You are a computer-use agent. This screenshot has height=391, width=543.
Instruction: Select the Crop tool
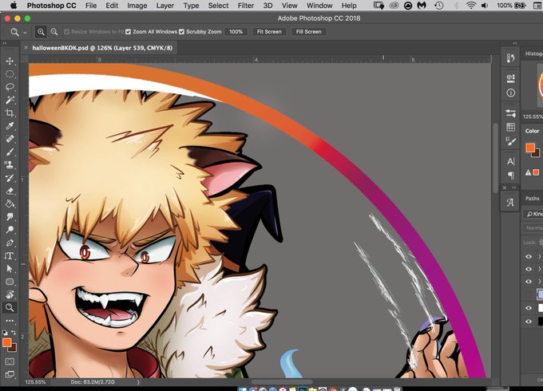click(10, 113)
